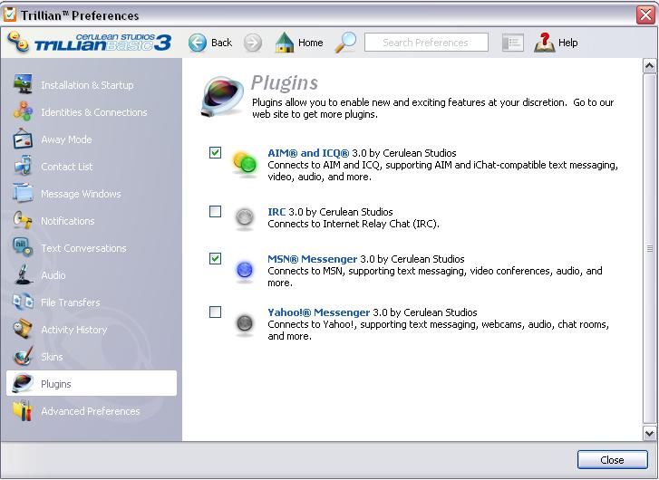Click the large Plugins header icon
The height and width of the screenshot is (480, 659).
pyautogui.click(x=223, y=96)
